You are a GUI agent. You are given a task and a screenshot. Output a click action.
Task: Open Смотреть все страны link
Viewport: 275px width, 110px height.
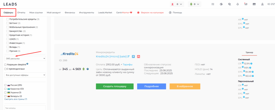(16, 99)
